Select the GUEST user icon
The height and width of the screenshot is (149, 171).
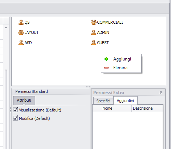click(94, 43)
